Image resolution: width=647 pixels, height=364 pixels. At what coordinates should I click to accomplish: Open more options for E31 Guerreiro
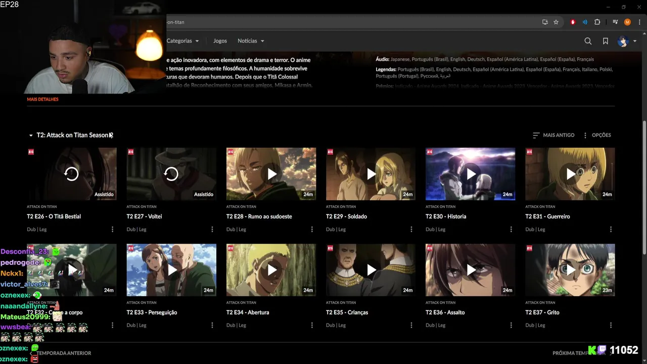(611, 230)
